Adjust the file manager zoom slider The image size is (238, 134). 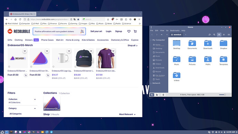(225, 95)
